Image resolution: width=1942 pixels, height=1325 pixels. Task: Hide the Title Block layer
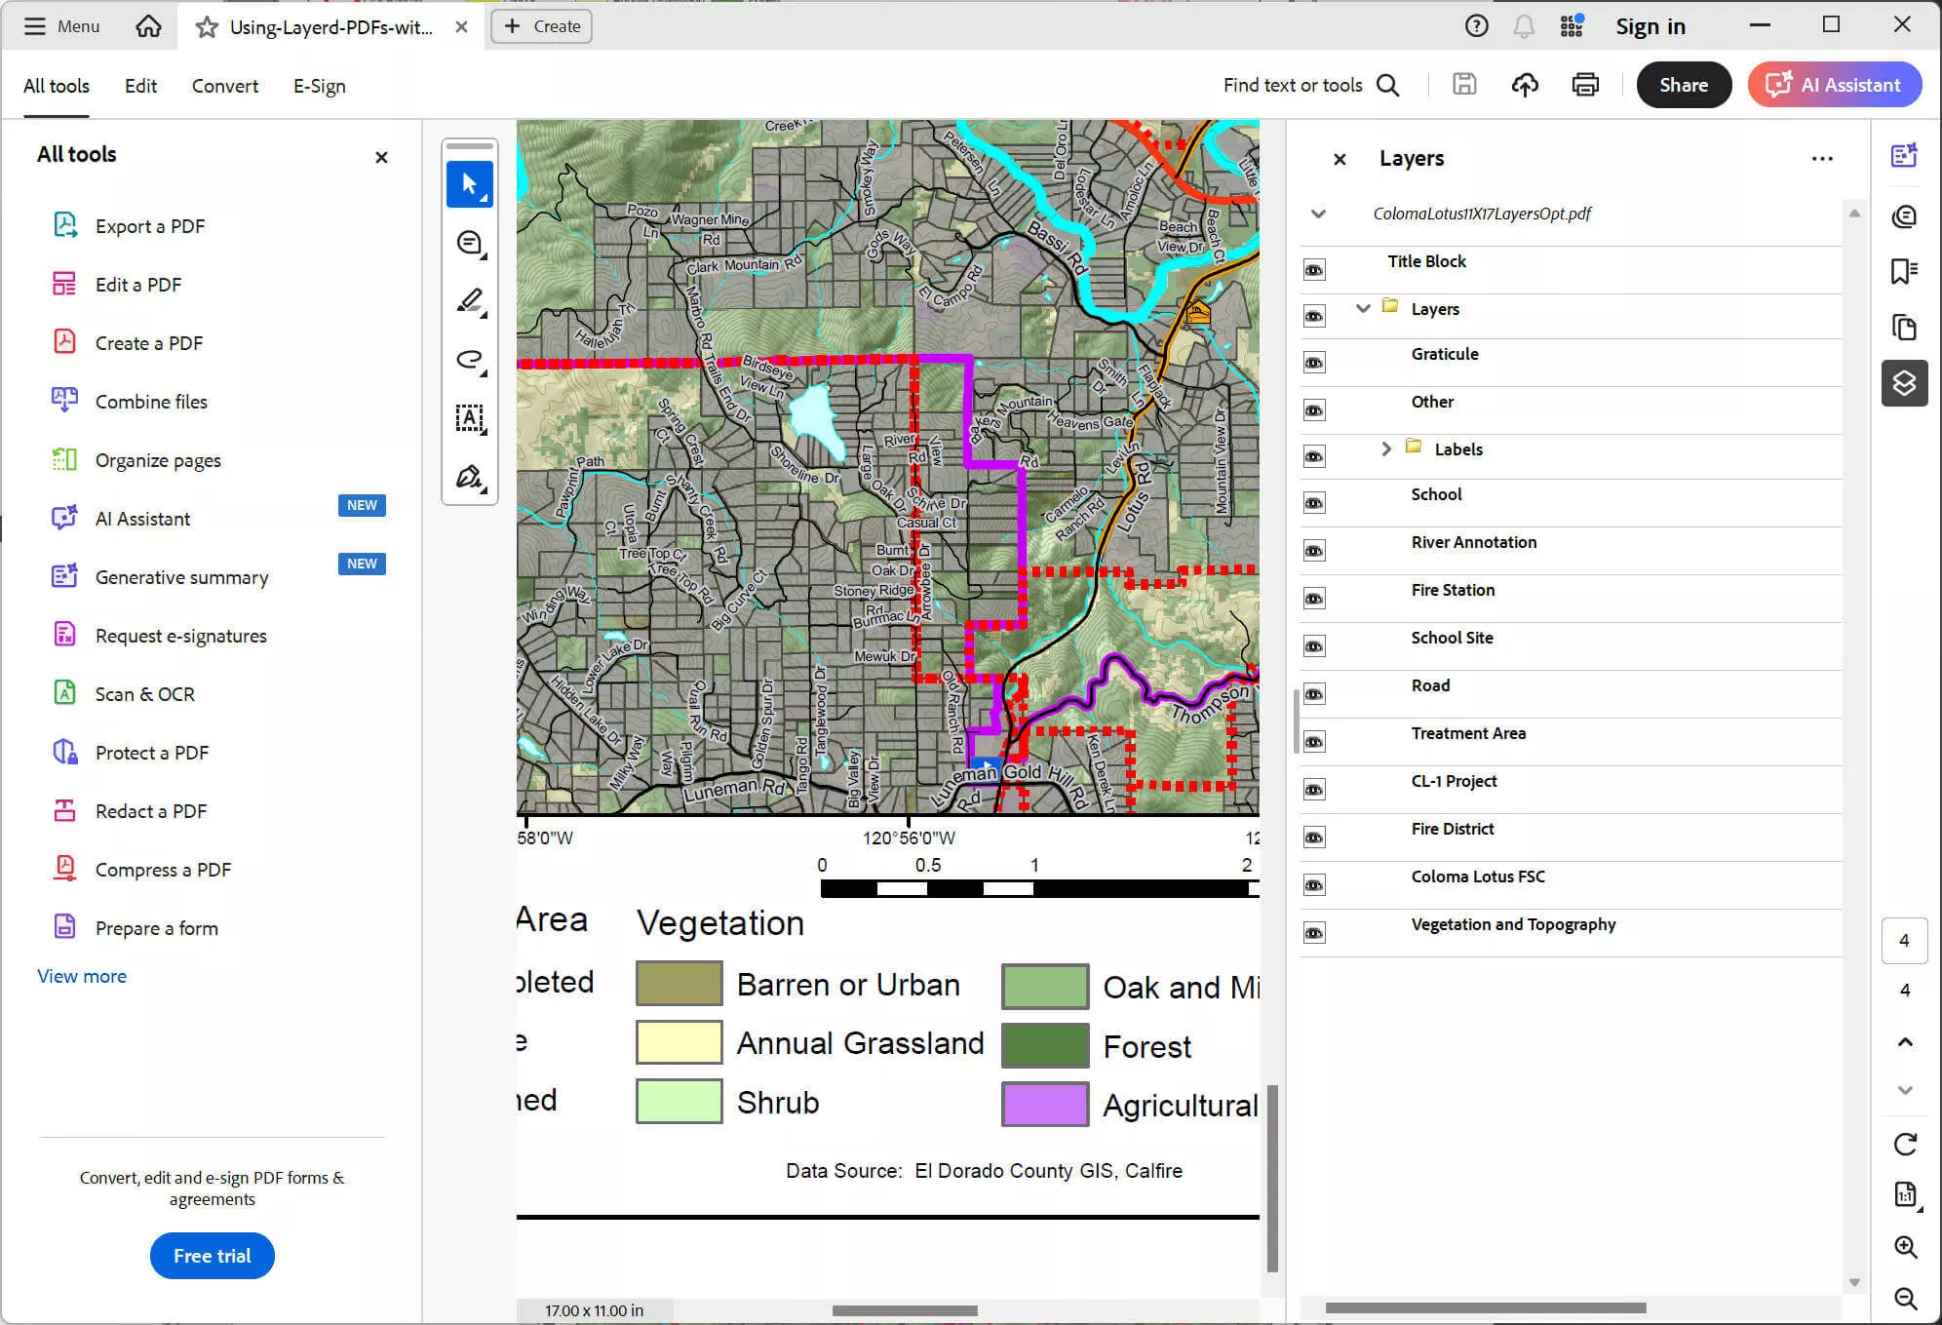point(1313,268)
